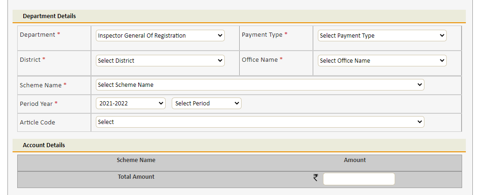
Task: Expand the Select Office Name dropdown
Action: (x=382, y=61)
